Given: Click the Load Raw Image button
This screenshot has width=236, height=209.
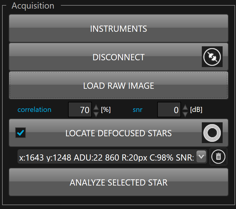Looking at the screenshot, I should click(118, 86).
